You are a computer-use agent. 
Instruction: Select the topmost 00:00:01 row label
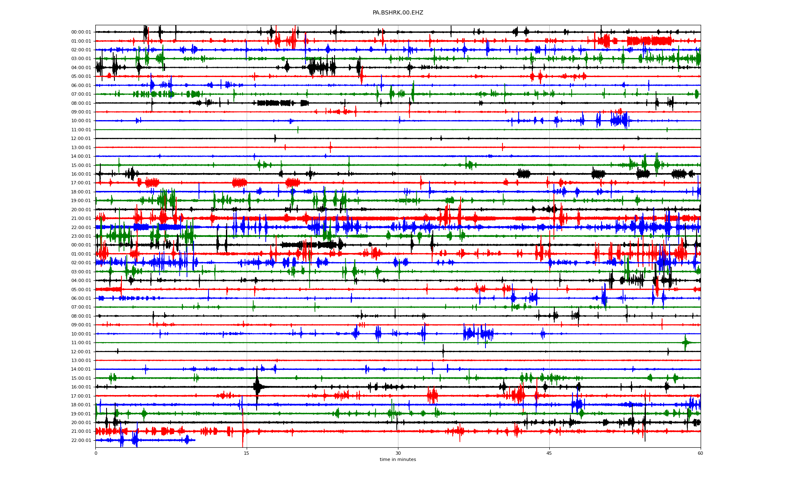coord(81,32)
